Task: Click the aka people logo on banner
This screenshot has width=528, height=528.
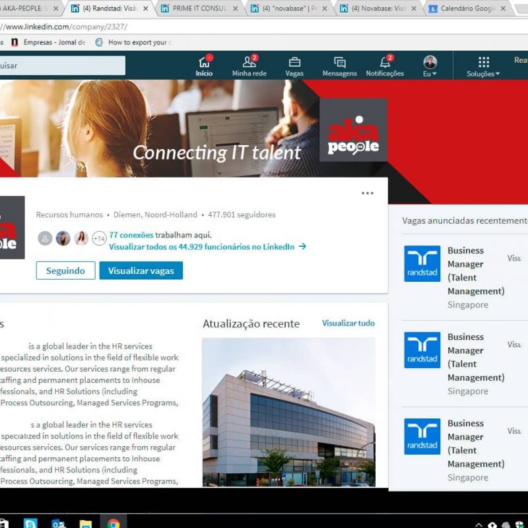Action: click(353, 130)
